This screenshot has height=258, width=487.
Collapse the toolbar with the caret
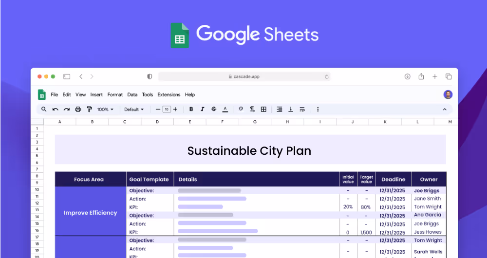pyautogui.click(x=445, y=110)
